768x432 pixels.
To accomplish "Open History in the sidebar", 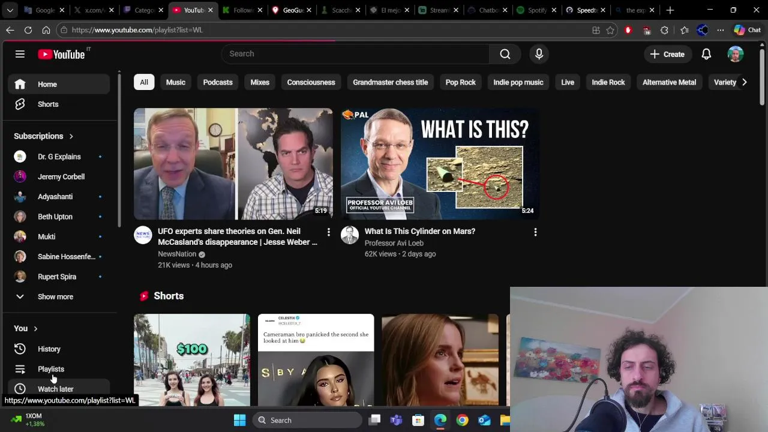I will pyautogui.click(x=59, y=349).
